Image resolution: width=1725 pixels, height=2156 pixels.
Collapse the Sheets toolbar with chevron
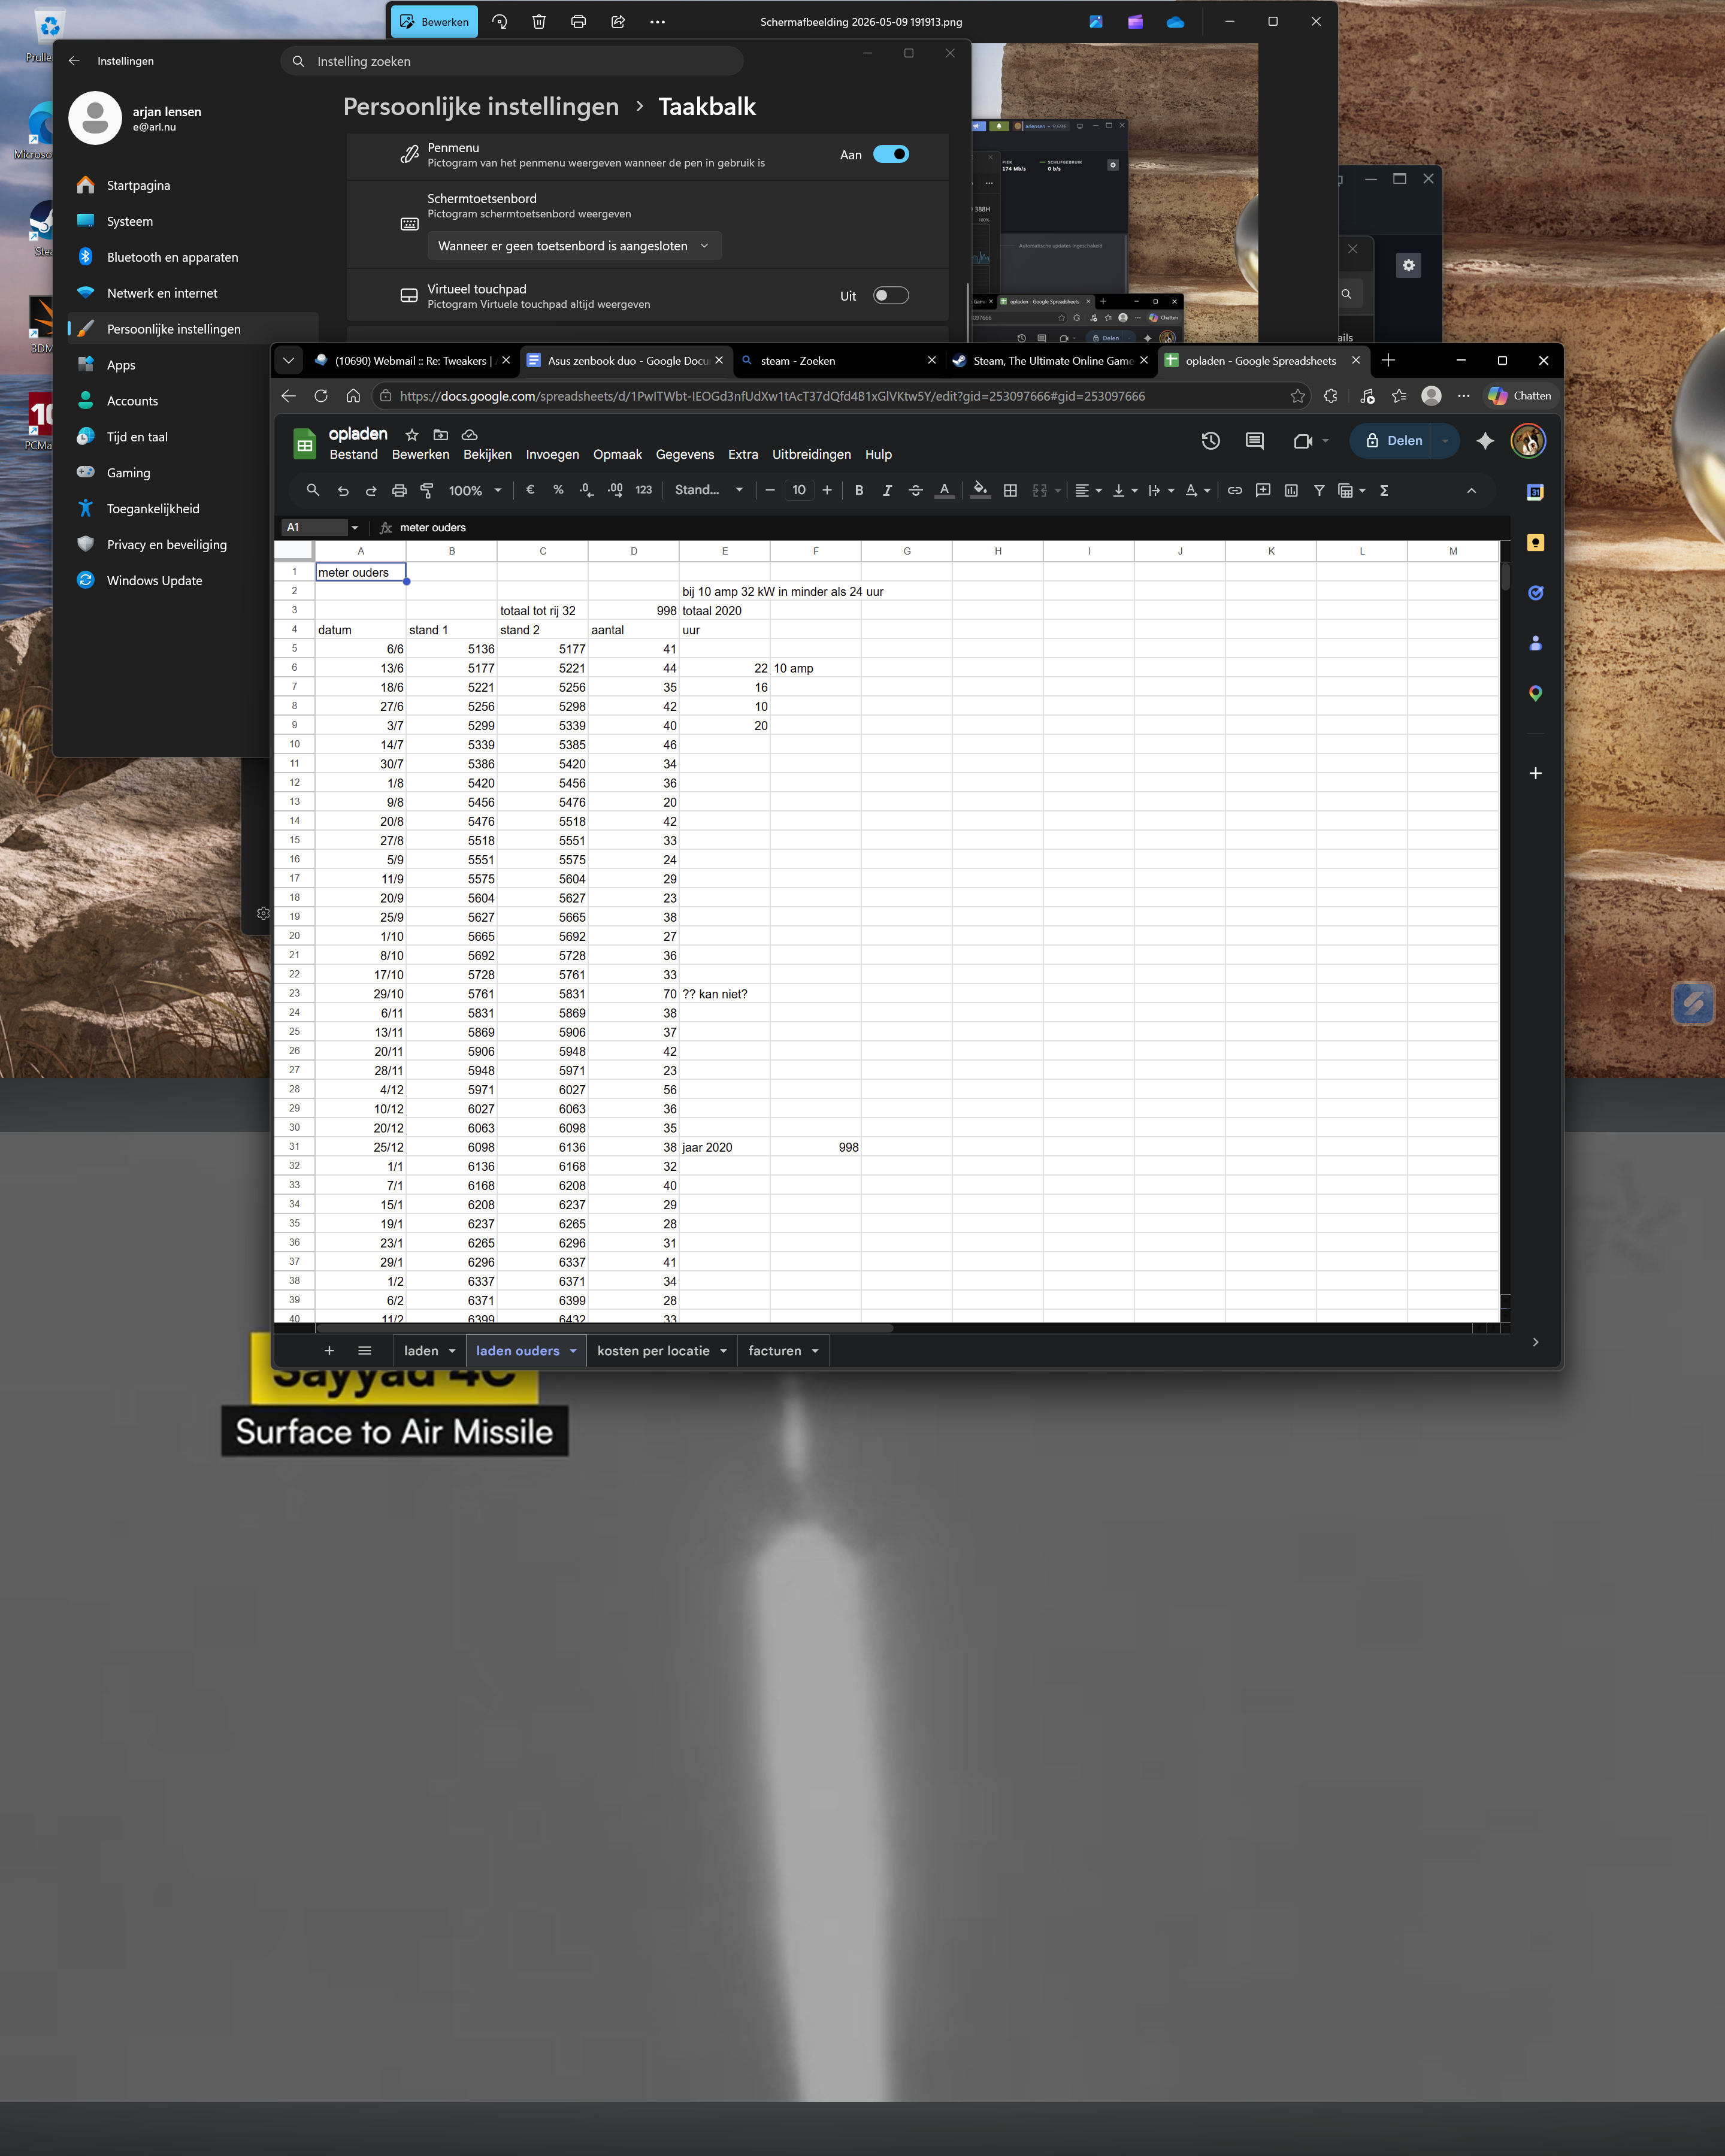pos(1471,490)
